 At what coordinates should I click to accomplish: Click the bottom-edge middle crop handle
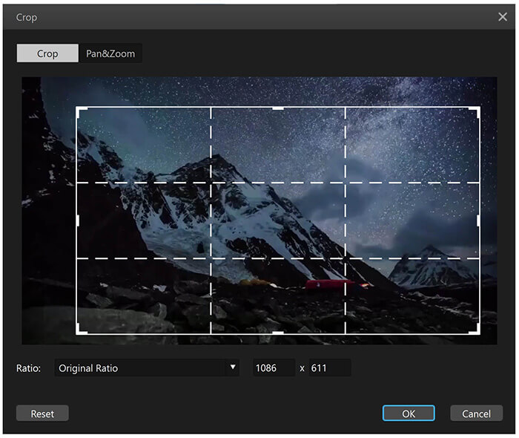point(278,333)
